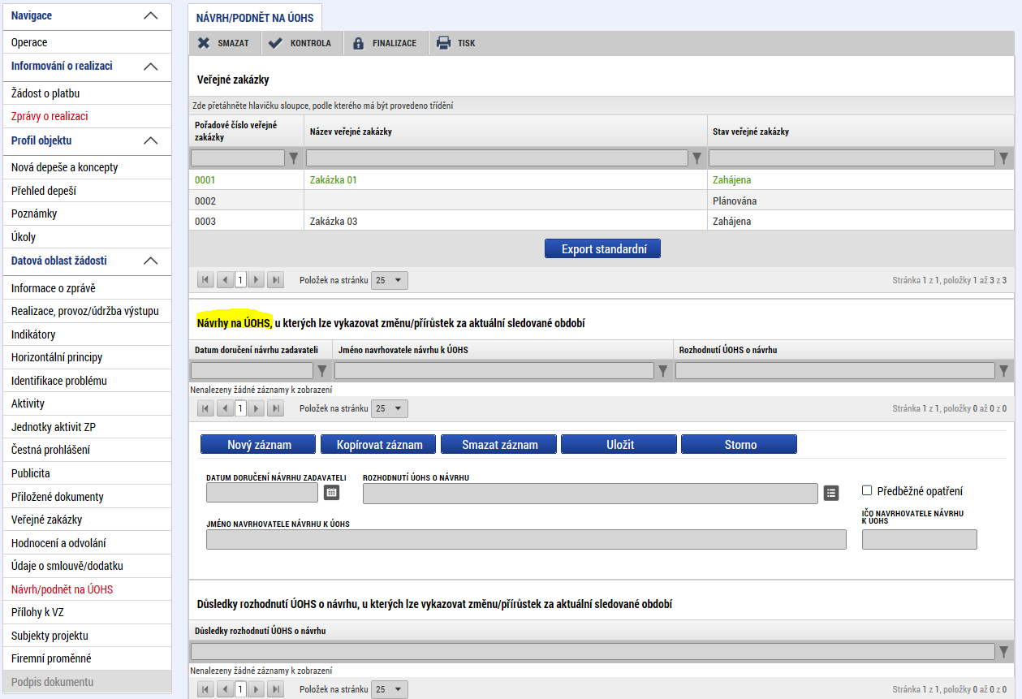Click the Tisk printer icon
This screenshot has width=1022, height=699.
coord(443,43)
